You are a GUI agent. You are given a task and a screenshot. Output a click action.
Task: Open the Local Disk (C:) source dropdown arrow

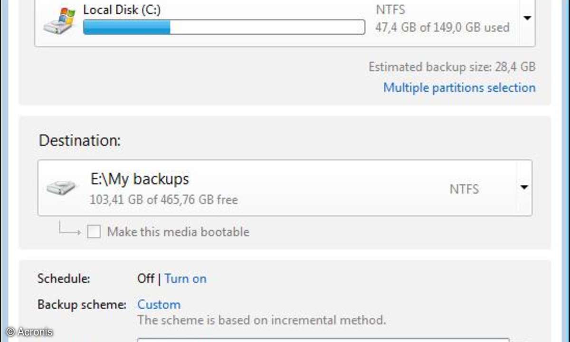point(527,18)
